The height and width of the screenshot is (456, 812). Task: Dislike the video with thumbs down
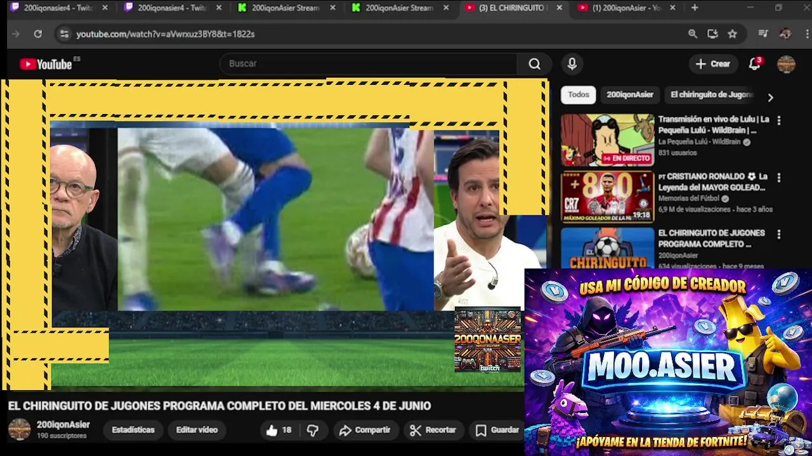pos(312,430)
